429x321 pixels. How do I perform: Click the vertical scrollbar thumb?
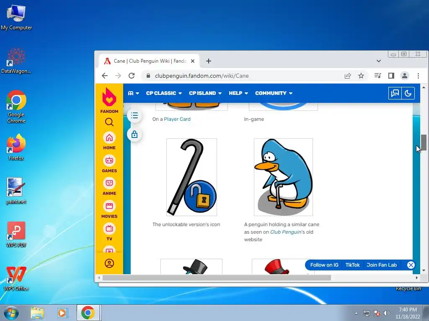(424, 142)
